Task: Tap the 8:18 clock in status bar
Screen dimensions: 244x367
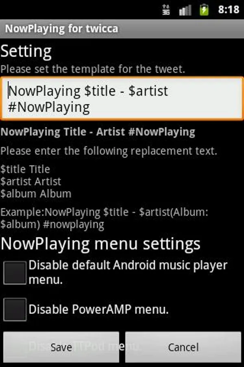Action: (x=229, y=10)
